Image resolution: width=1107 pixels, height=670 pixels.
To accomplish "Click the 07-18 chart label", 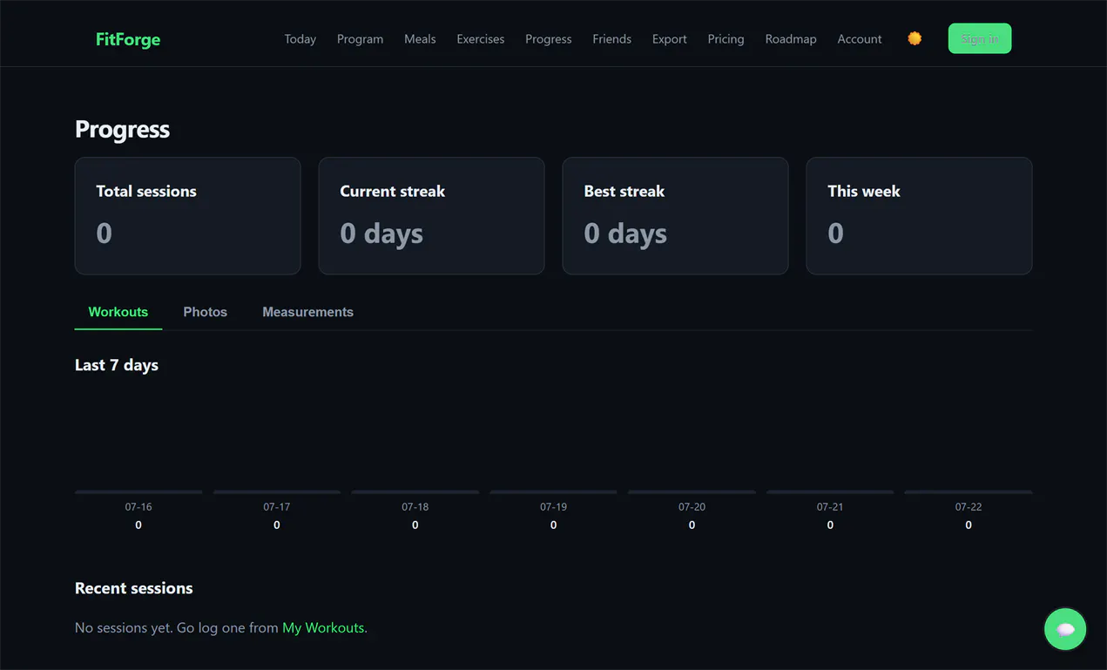I will pos(415,507).
